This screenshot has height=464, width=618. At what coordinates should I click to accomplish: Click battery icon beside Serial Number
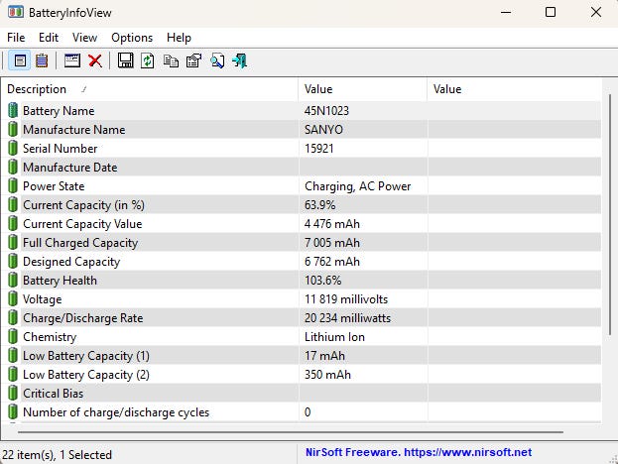coord(13,149)
